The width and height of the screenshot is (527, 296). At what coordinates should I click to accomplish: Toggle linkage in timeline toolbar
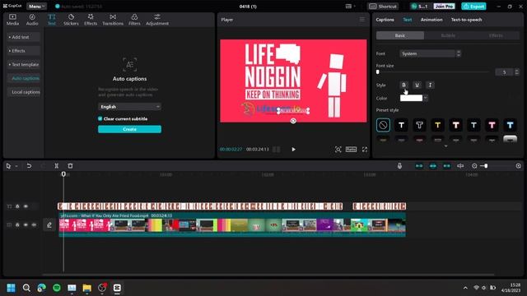tap(446, 166)
